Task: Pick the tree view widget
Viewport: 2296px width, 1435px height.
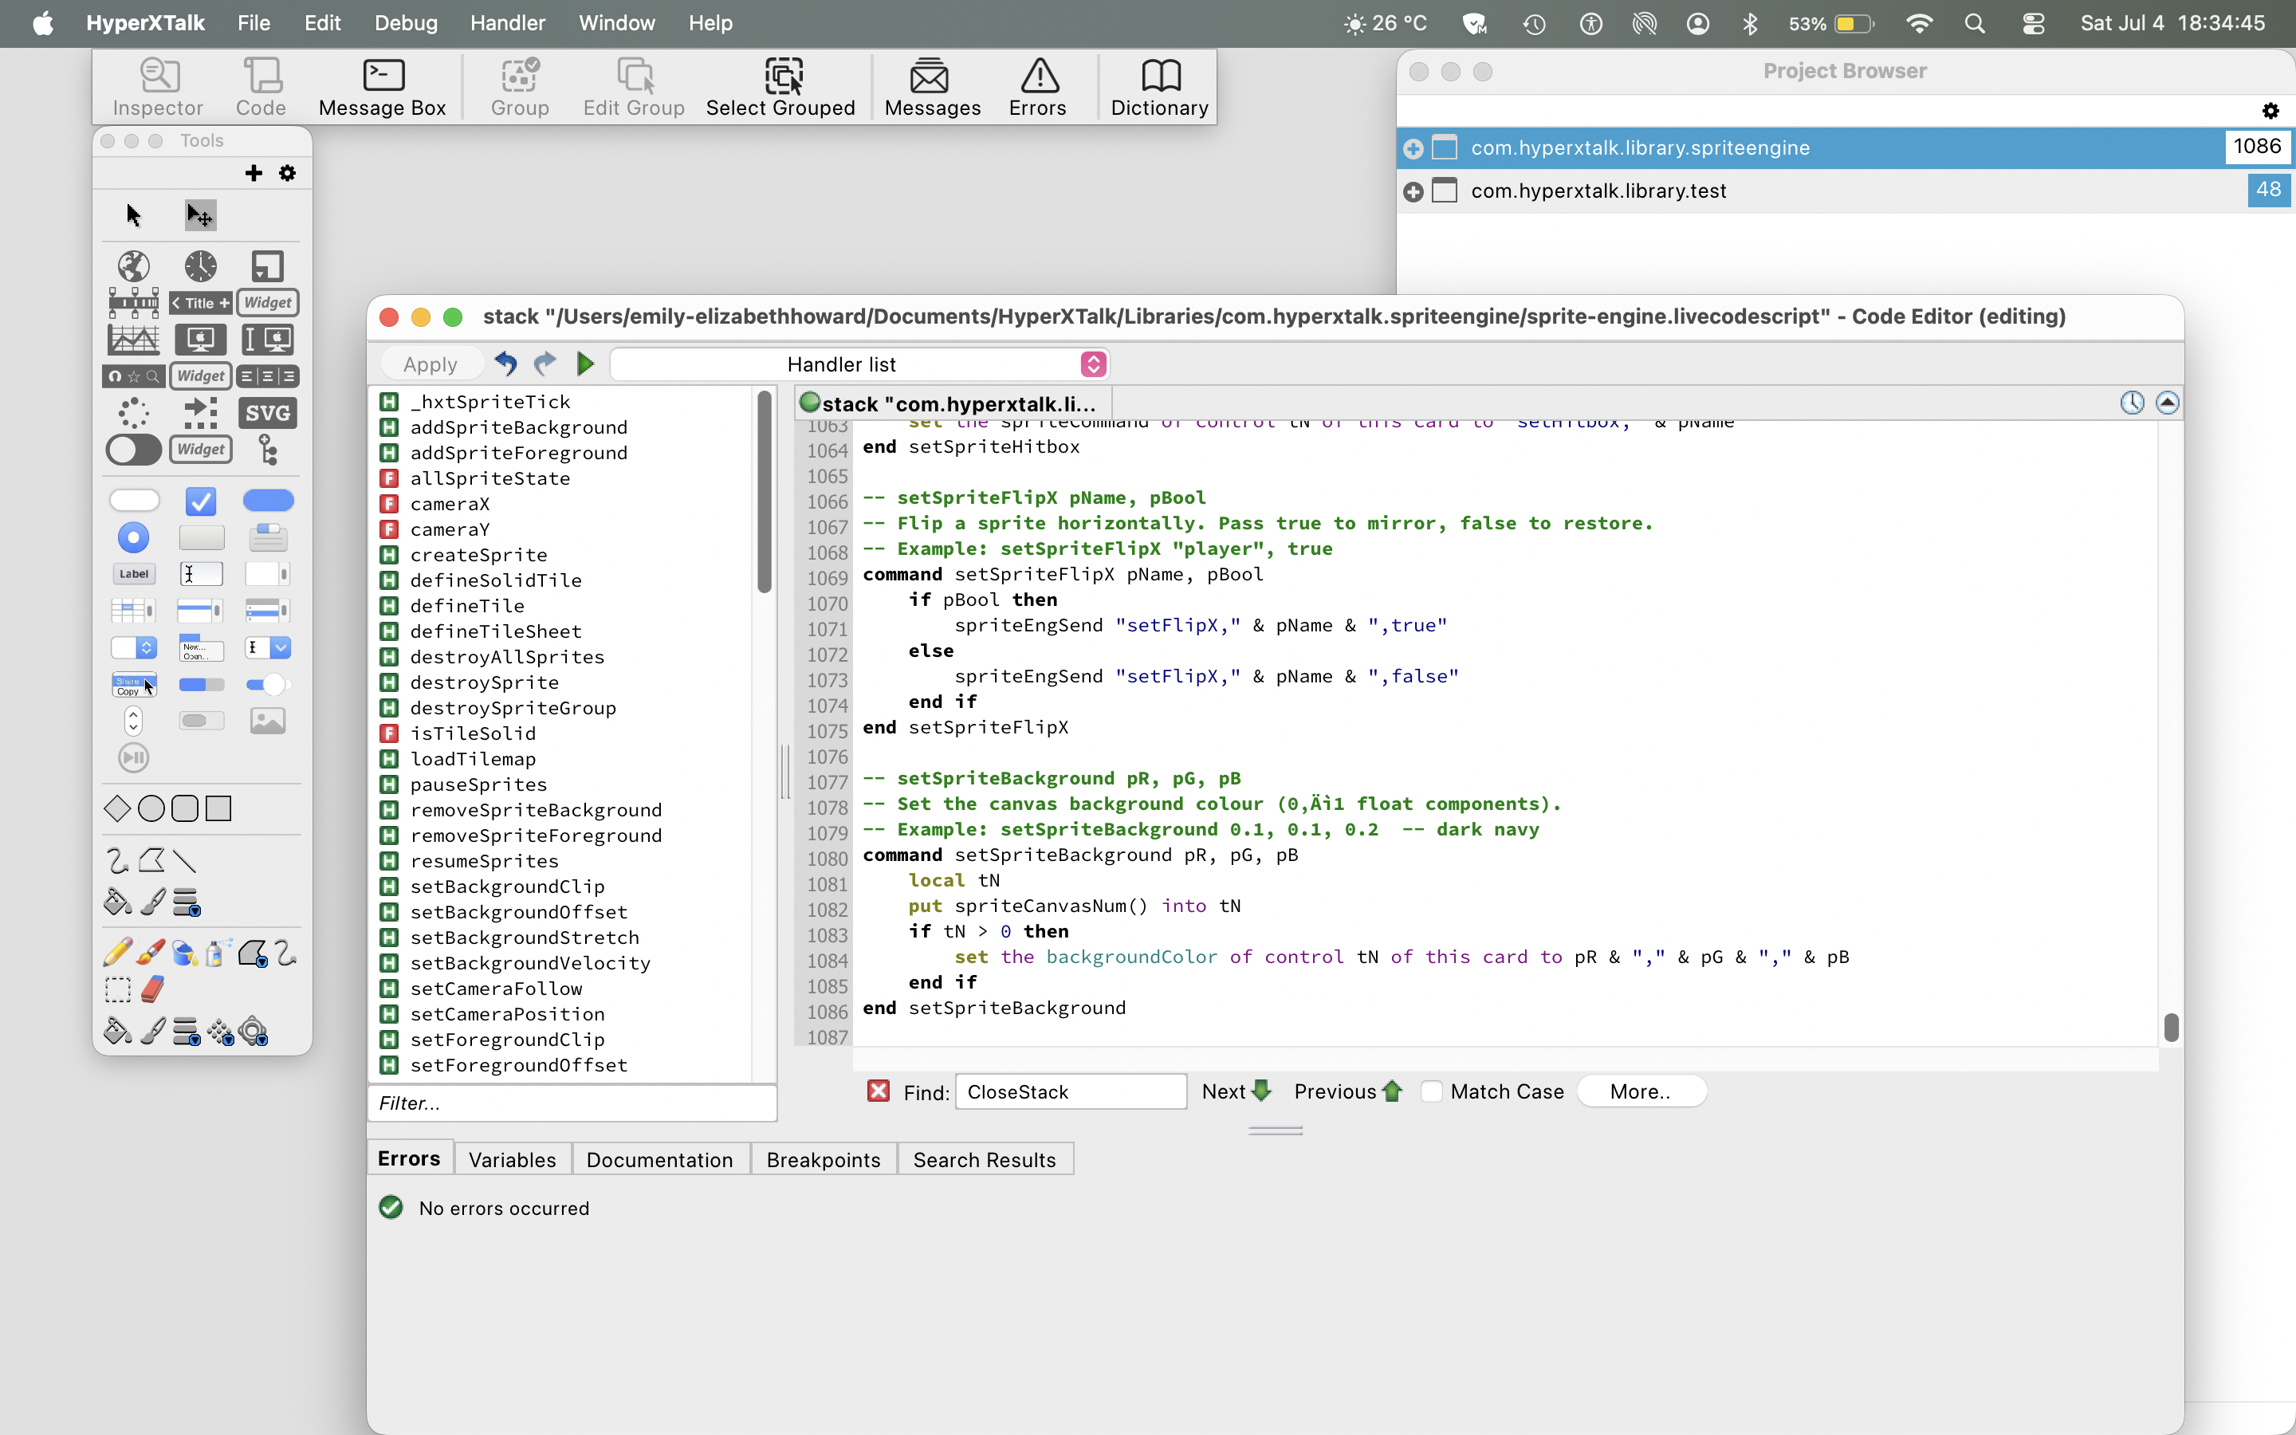Action: point(268,449)
